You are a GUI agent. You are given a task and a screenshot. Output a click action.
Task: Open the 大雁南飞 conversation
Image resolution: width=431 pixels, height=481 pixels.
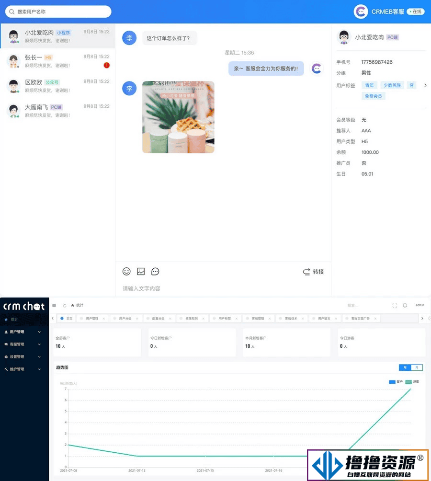(57, 111)
